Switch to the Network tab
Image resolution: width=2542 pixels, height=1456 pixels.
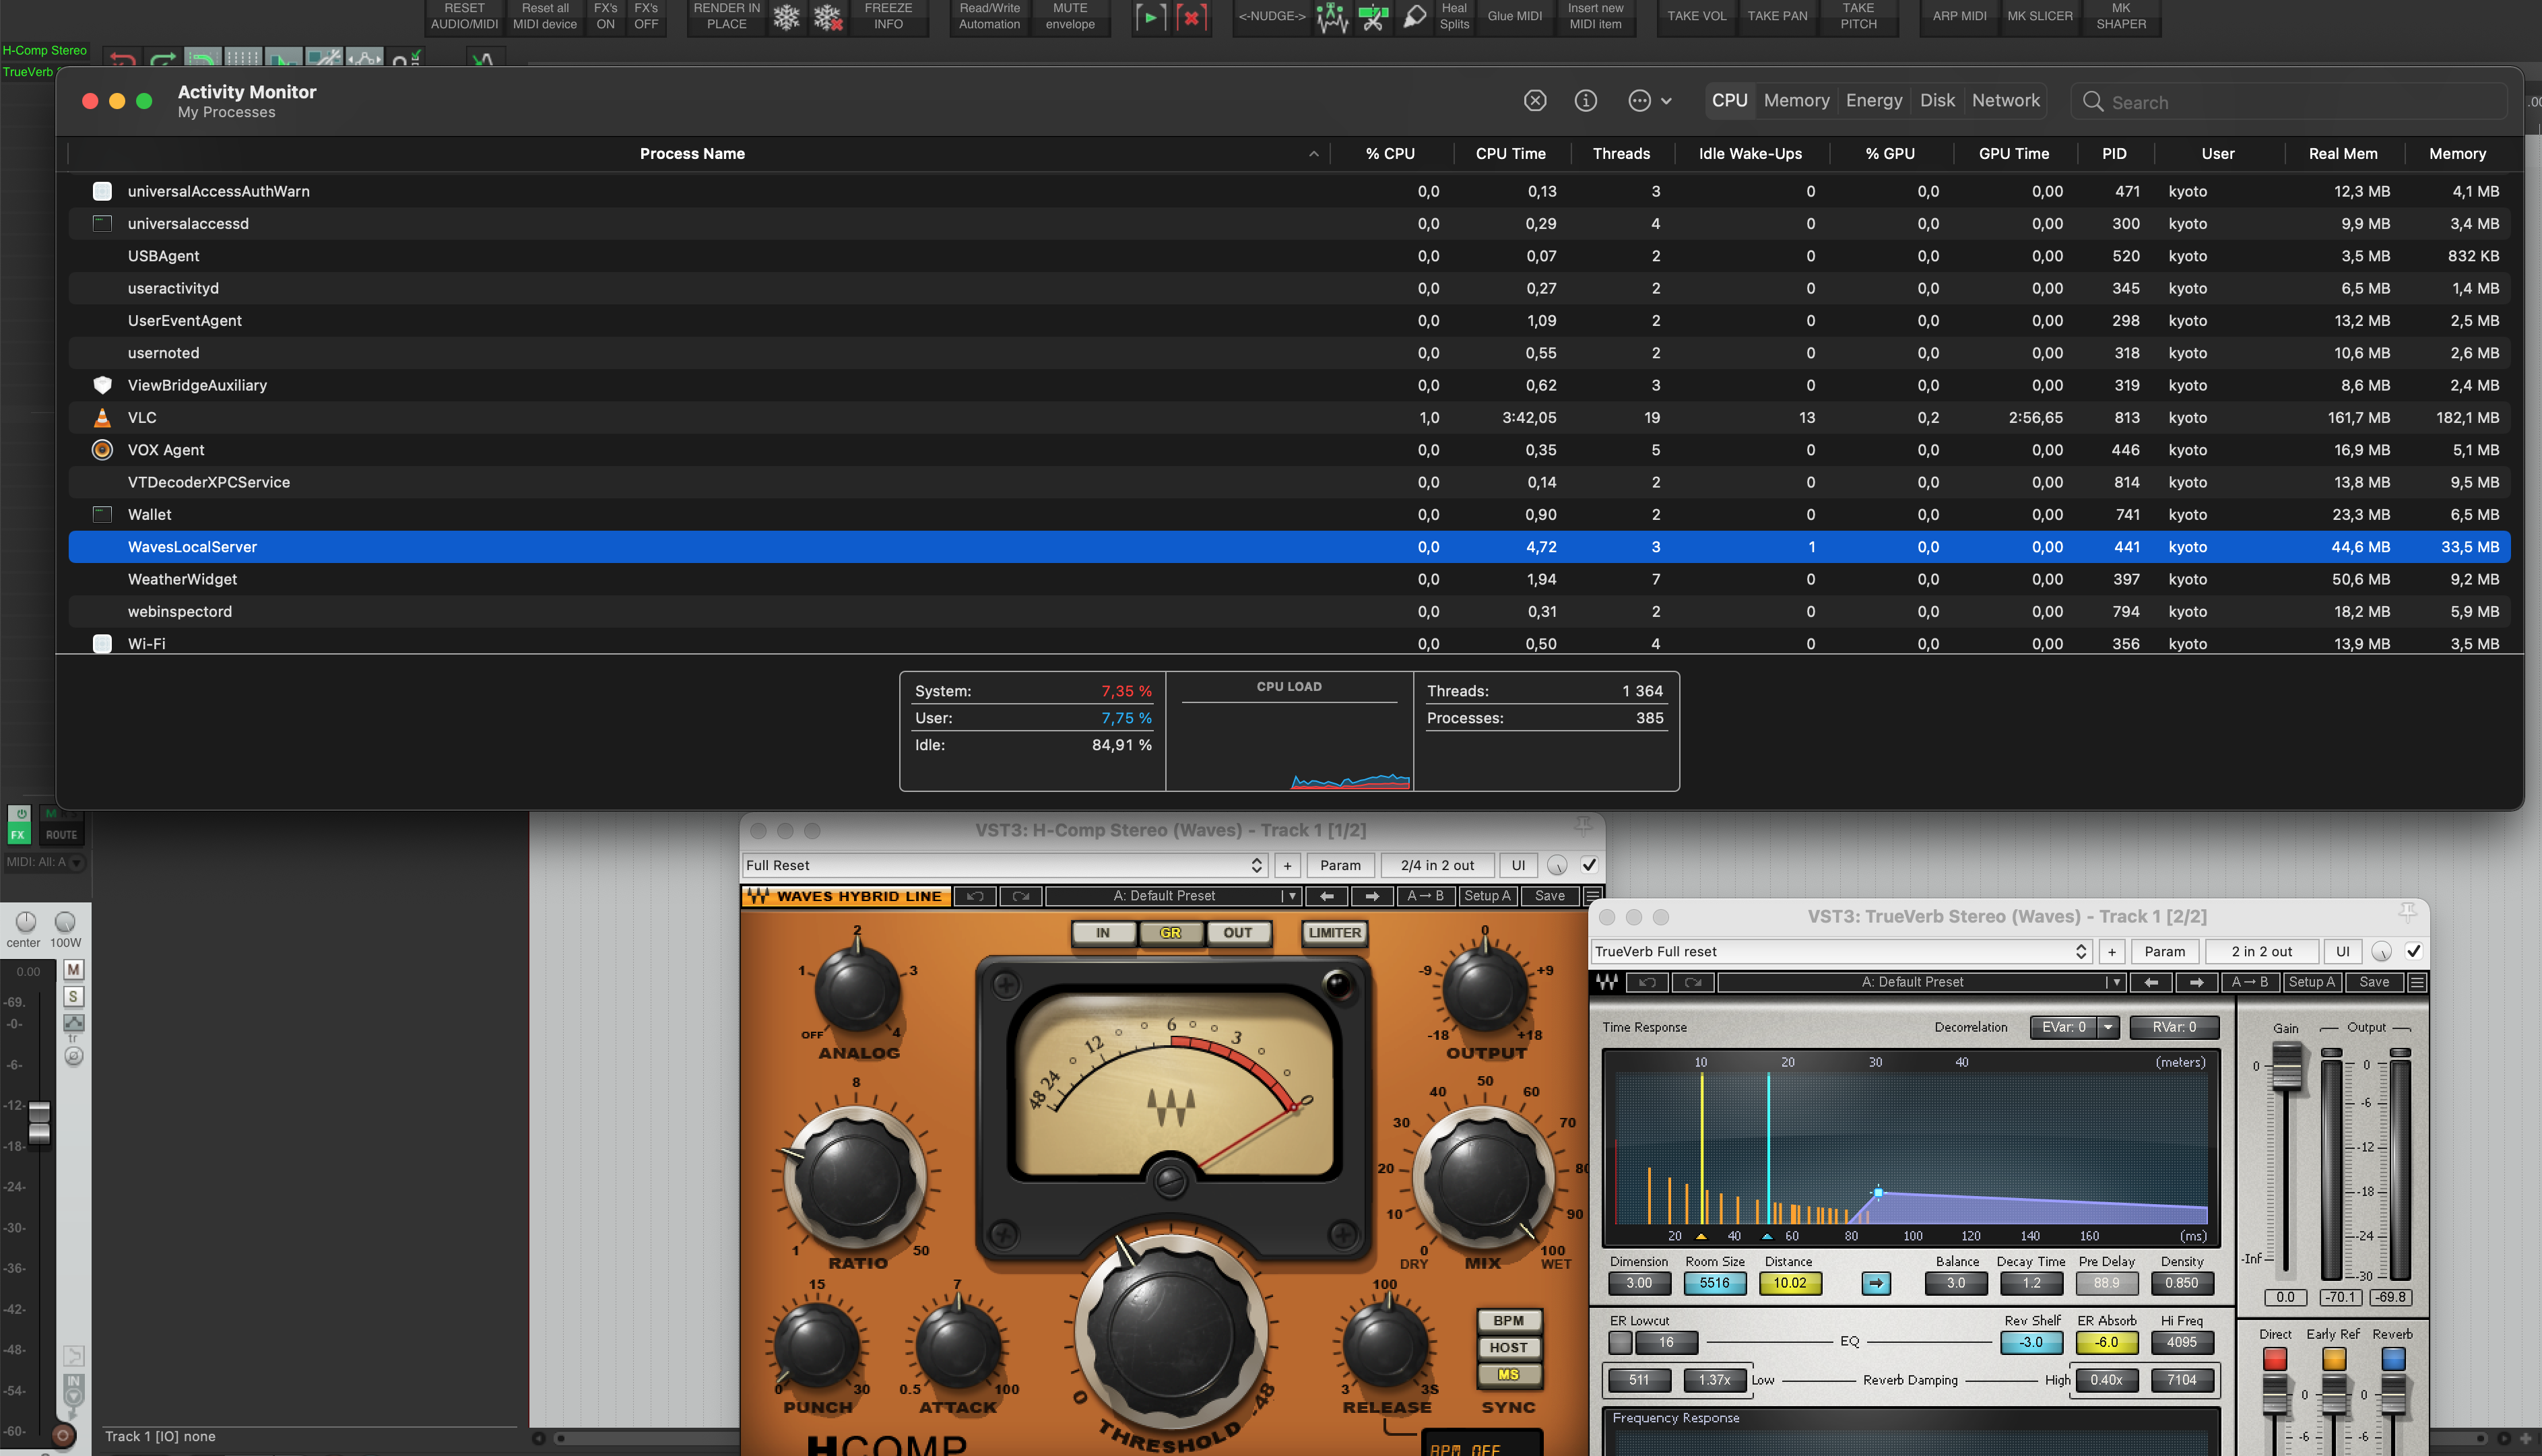pyautogui.click(x=2005, y=101)
